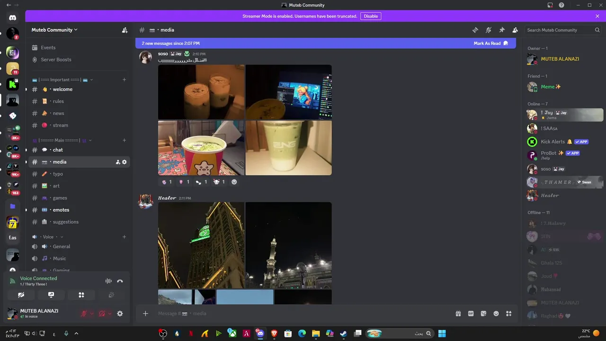Viewport: 606px width, 341px height.
Task: Click Mark As Read button
Action: (490, 43)
